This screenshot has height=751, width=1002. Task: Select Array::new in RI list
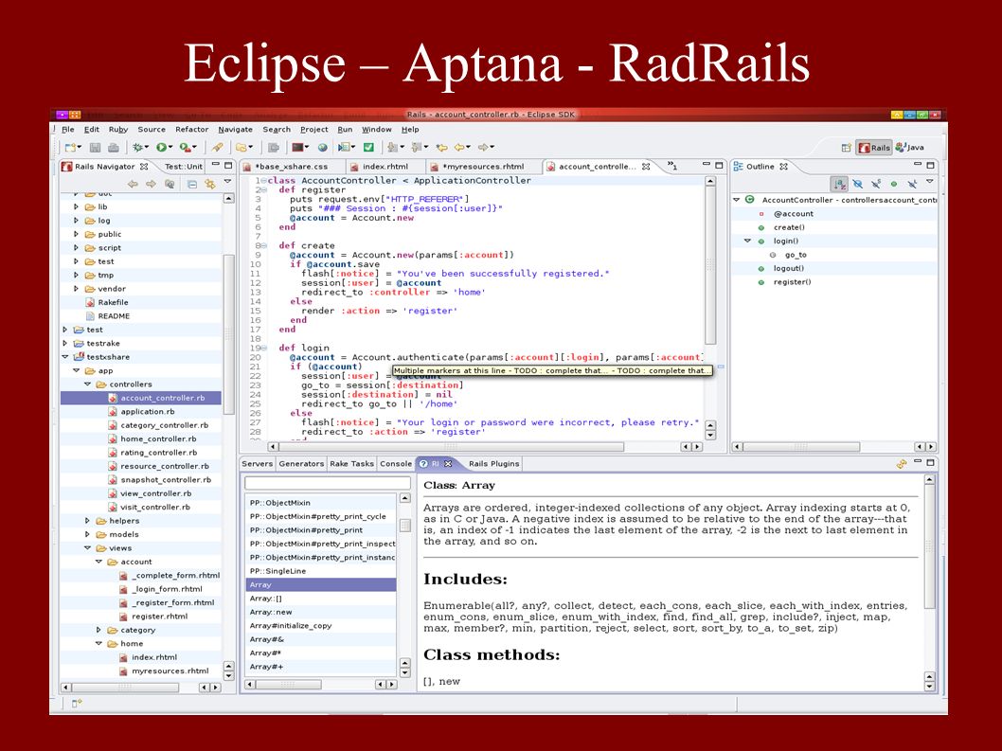coord(271,612)
